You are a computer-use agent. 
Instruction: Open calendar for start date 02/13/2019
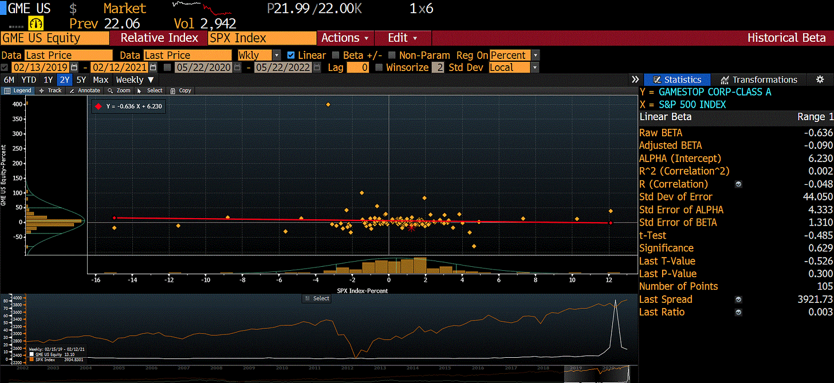(x=74, y=68)
